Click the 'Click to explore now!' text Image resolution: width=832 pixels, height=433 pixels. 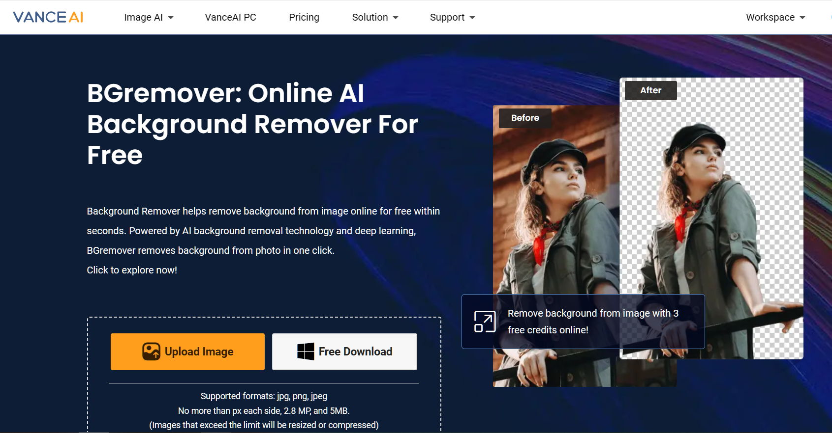coord(132,270)
